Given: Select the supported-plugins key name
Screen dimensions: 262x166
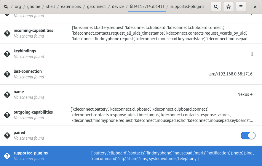Looking at the screenshot, I should point(31,153).
